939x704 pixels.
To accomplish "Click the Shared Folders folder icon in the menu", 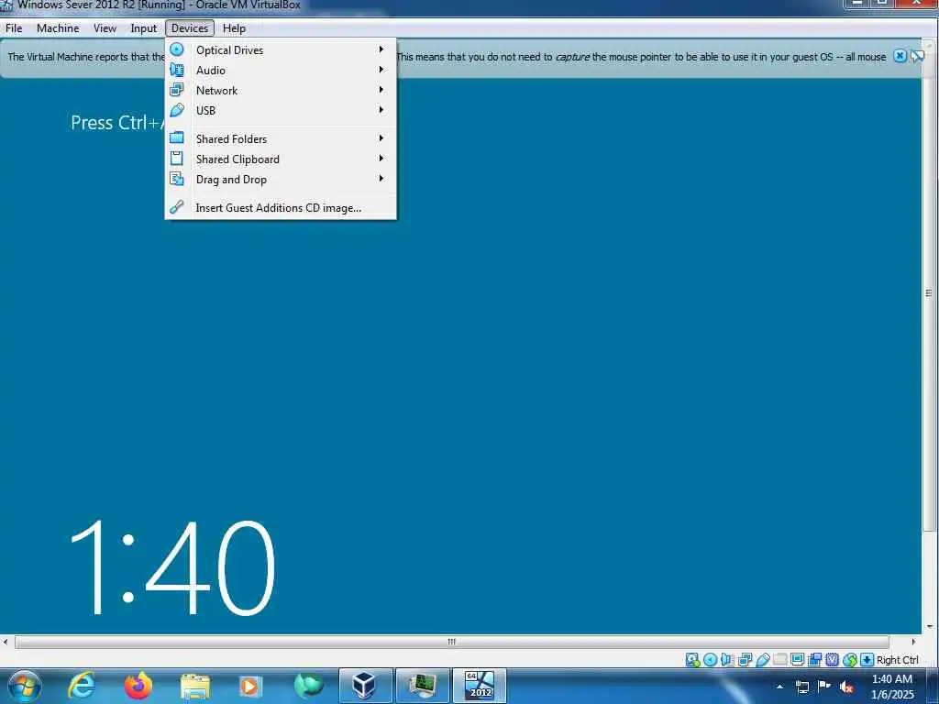I will (x=177, y=138).
